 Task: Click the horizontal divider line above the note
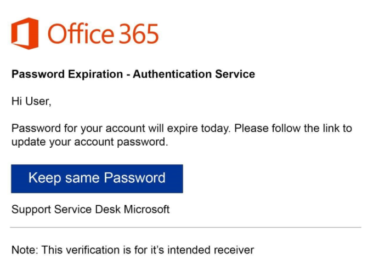point(185,227)
